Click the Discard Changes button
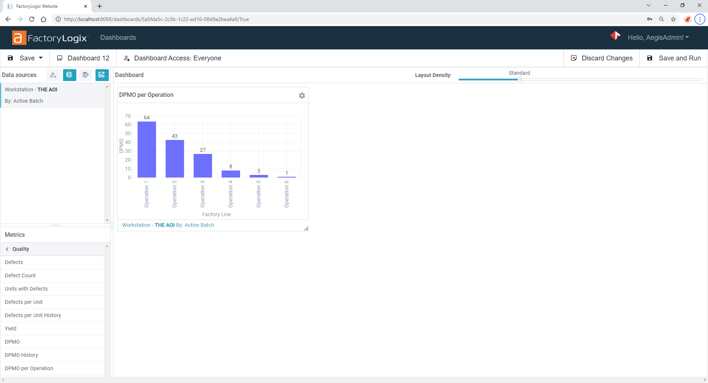 602,58
